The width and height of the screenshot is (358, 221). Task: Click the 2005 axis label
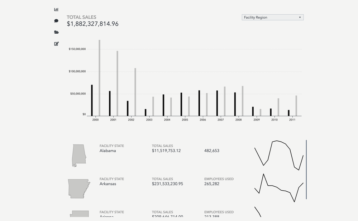[x=185, y=120]
